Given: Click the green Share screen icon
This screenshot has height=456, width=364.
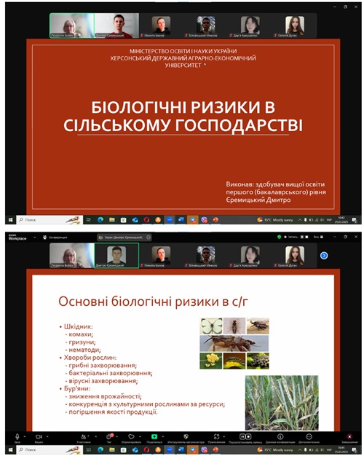Looking at the screenshot, I should (x=154, y=436).
